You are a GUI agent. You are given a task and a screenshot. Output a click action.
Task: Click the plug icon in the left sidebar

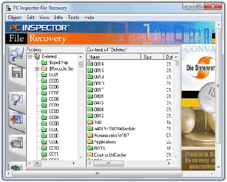click(17, 143)
